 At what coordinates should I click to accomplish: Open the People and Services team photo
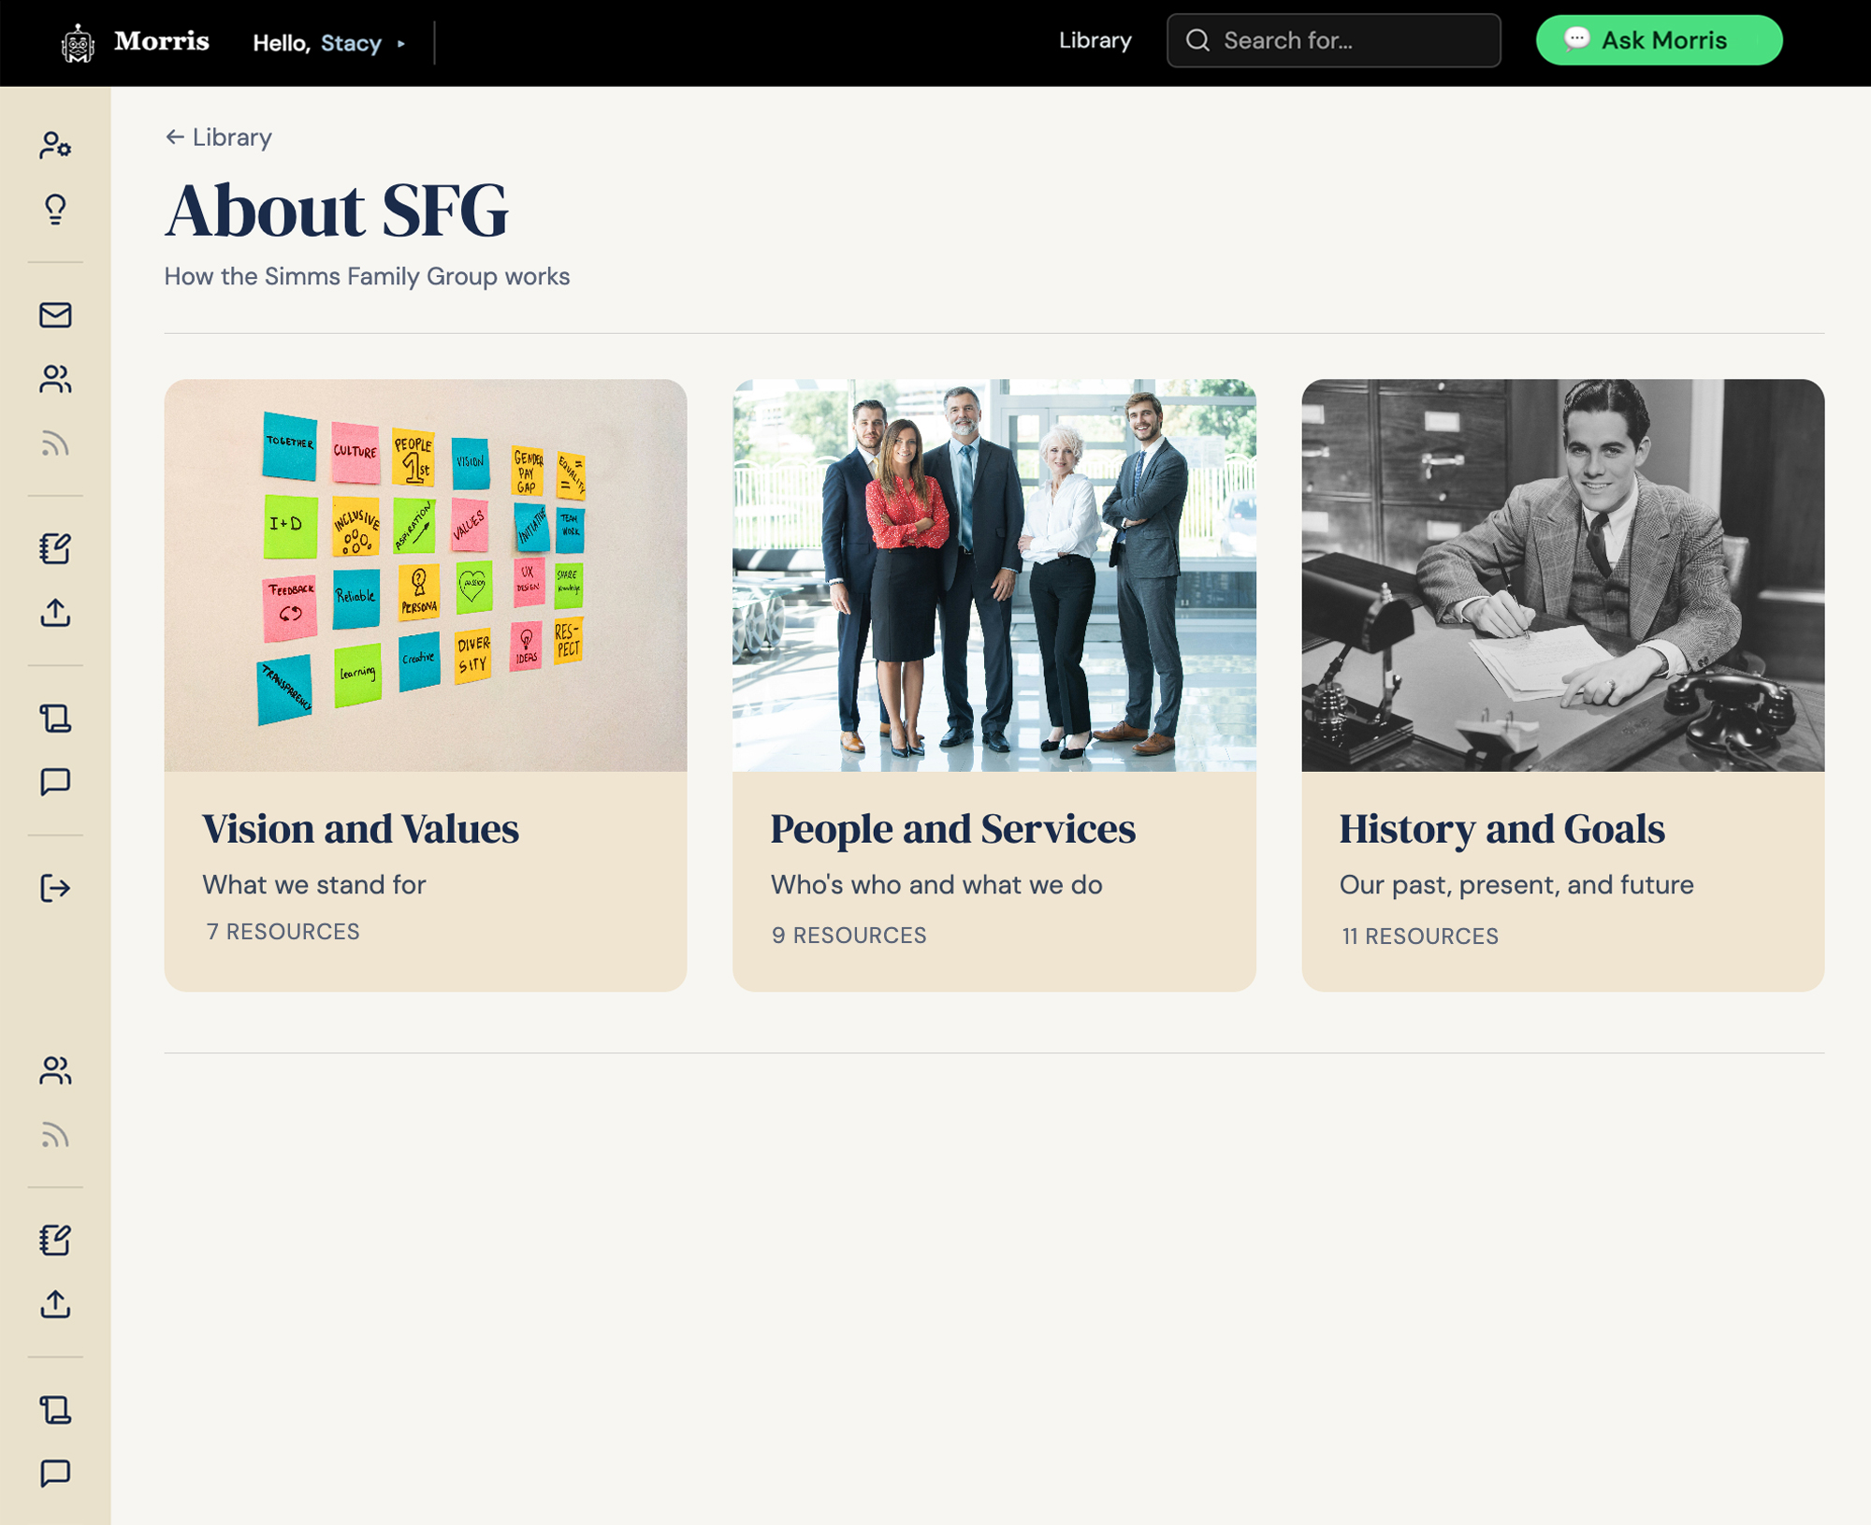tap(994, 575)
